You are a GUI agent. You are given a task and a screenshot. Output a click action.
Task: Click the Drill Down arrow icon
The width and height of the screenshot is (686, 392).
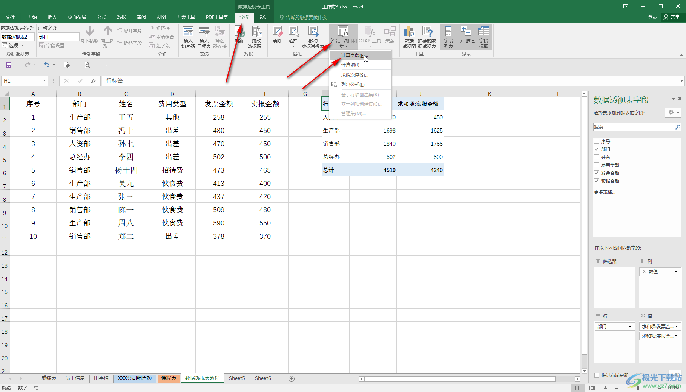[x=89, y=35]
